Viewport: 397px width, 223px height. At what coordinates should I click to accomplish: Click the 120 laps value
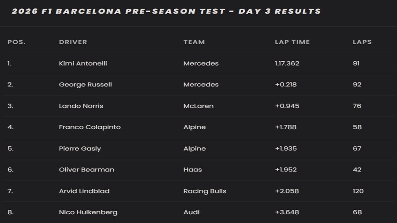tap(358, 191)
